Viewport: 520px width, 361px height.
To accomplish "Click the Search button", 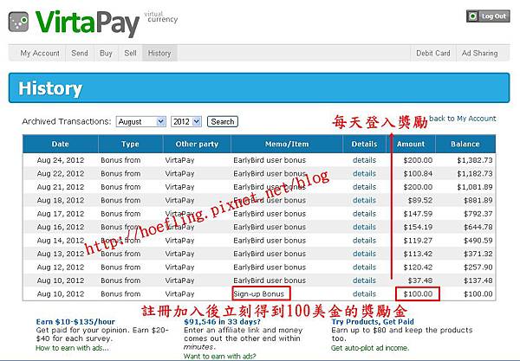I will (x=223, y=121).
